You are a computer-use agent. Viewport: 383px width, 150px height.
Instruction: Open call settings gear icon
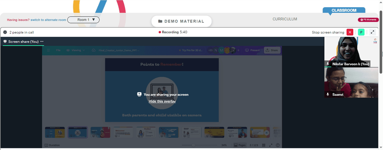coord(5,32)
